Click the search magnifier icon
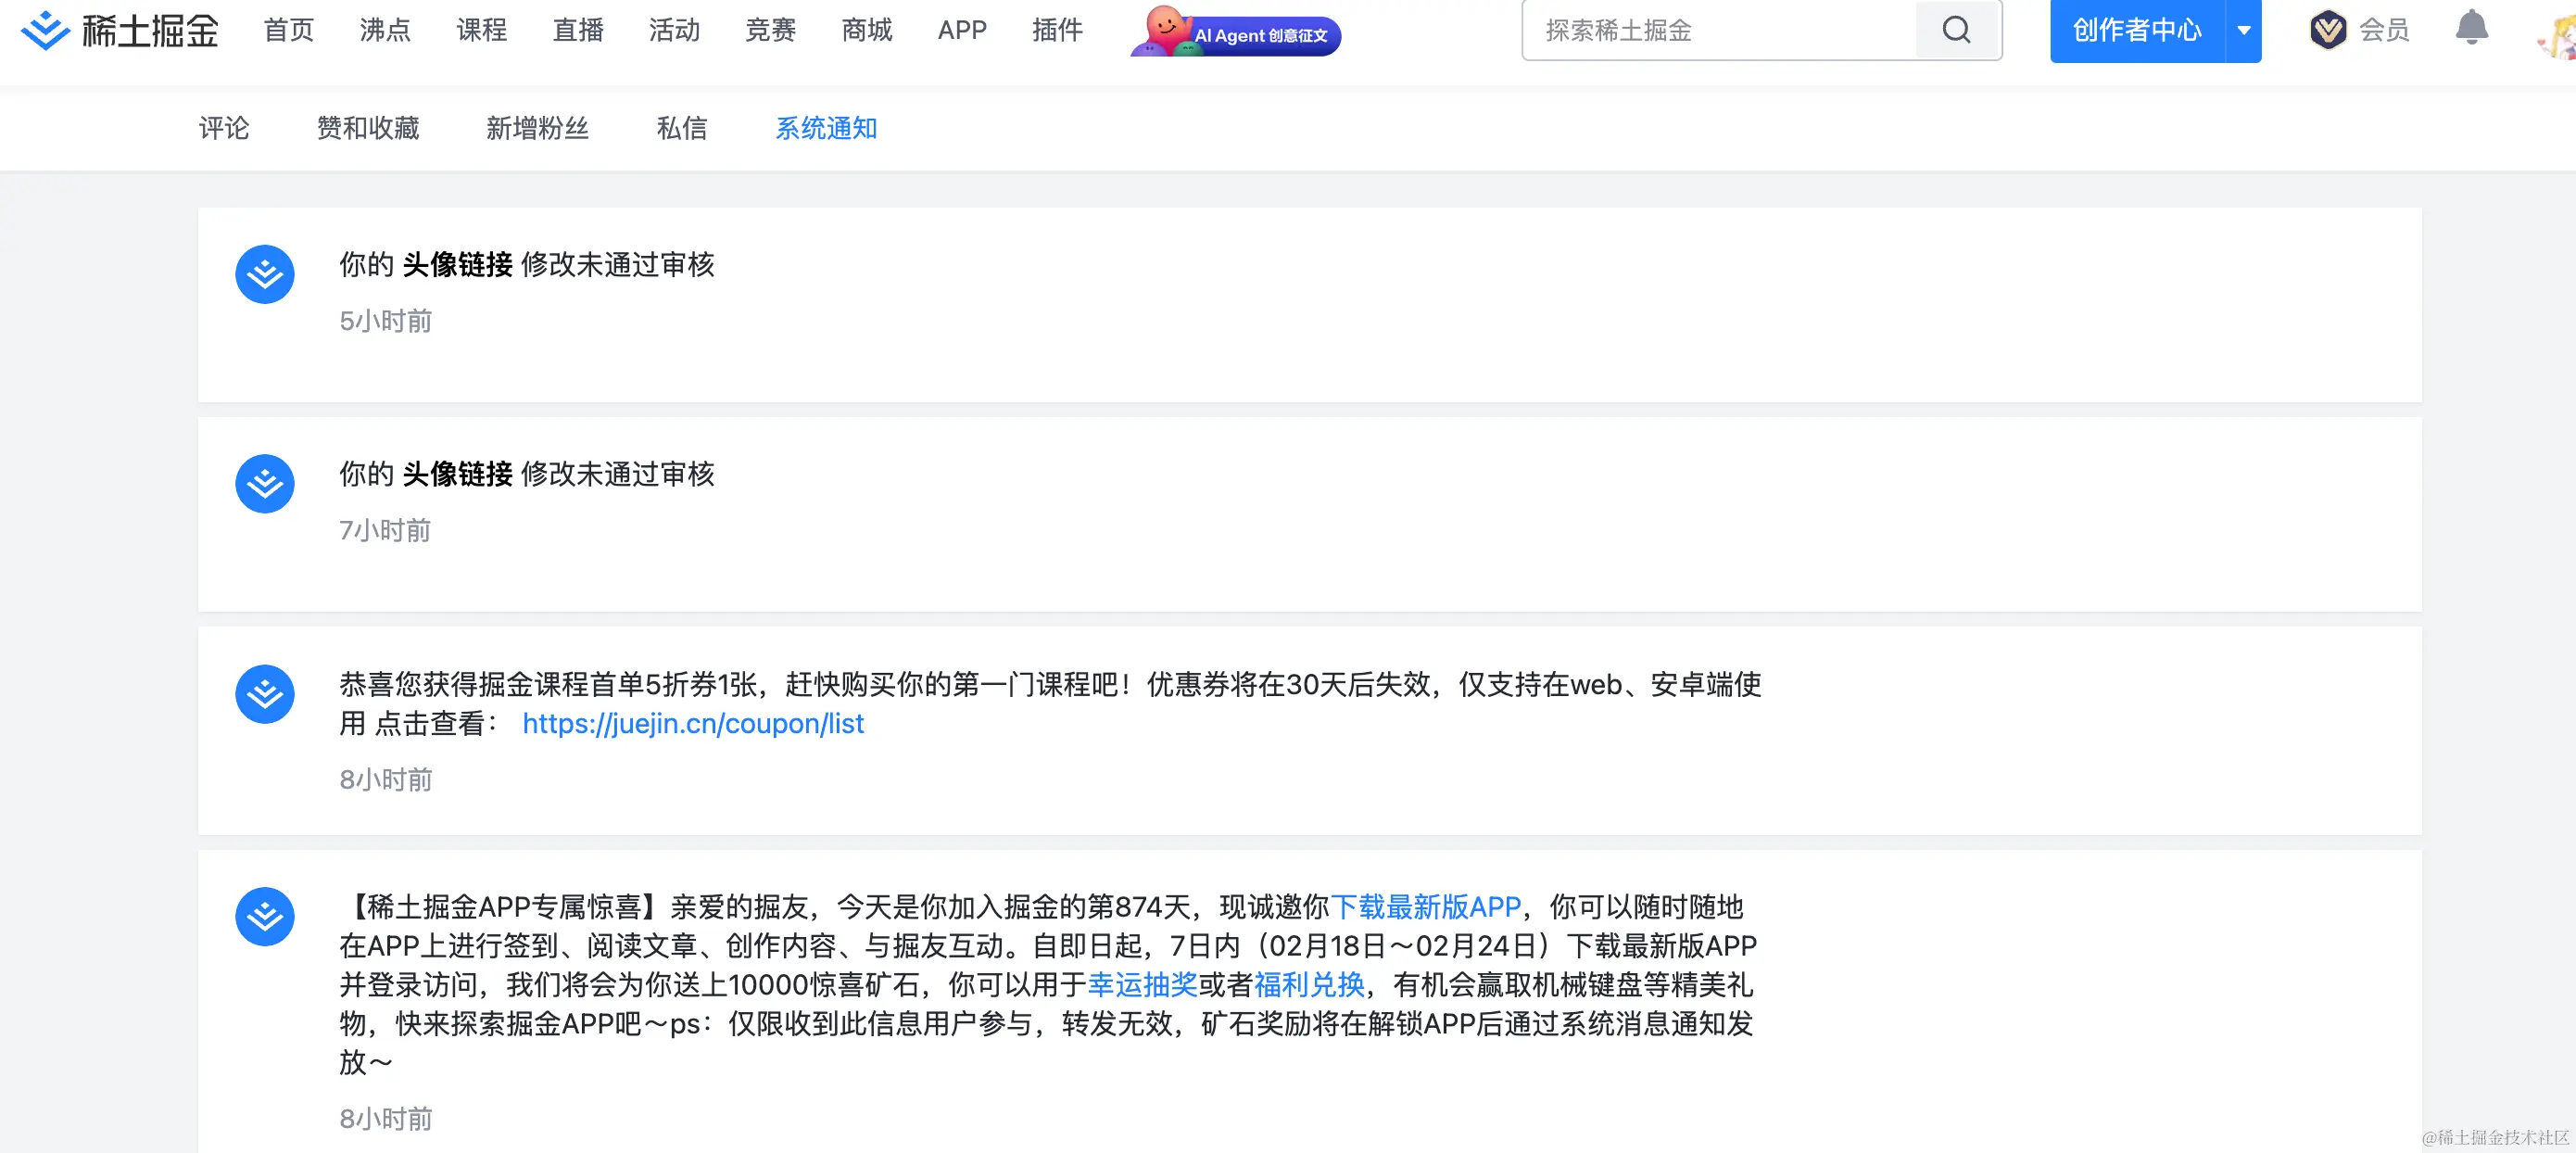Viewport: 2576px width, 1153px height. point(1956,30)
